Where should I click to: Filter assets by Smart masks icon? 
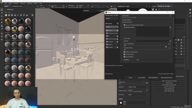(12, 15)
